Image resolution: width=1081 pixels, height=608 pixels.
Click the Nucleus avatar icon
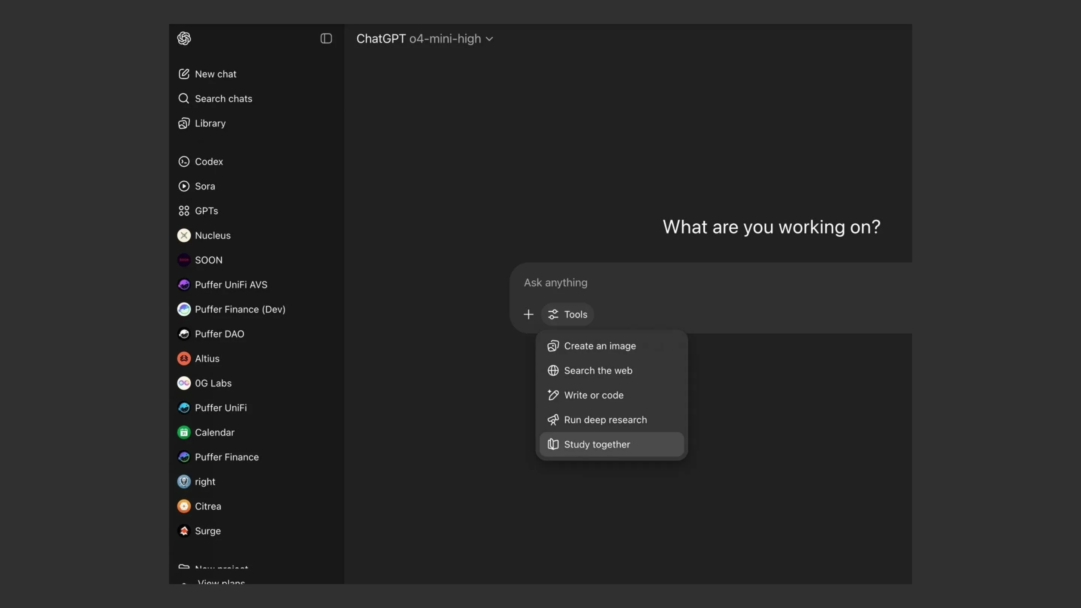184,235
